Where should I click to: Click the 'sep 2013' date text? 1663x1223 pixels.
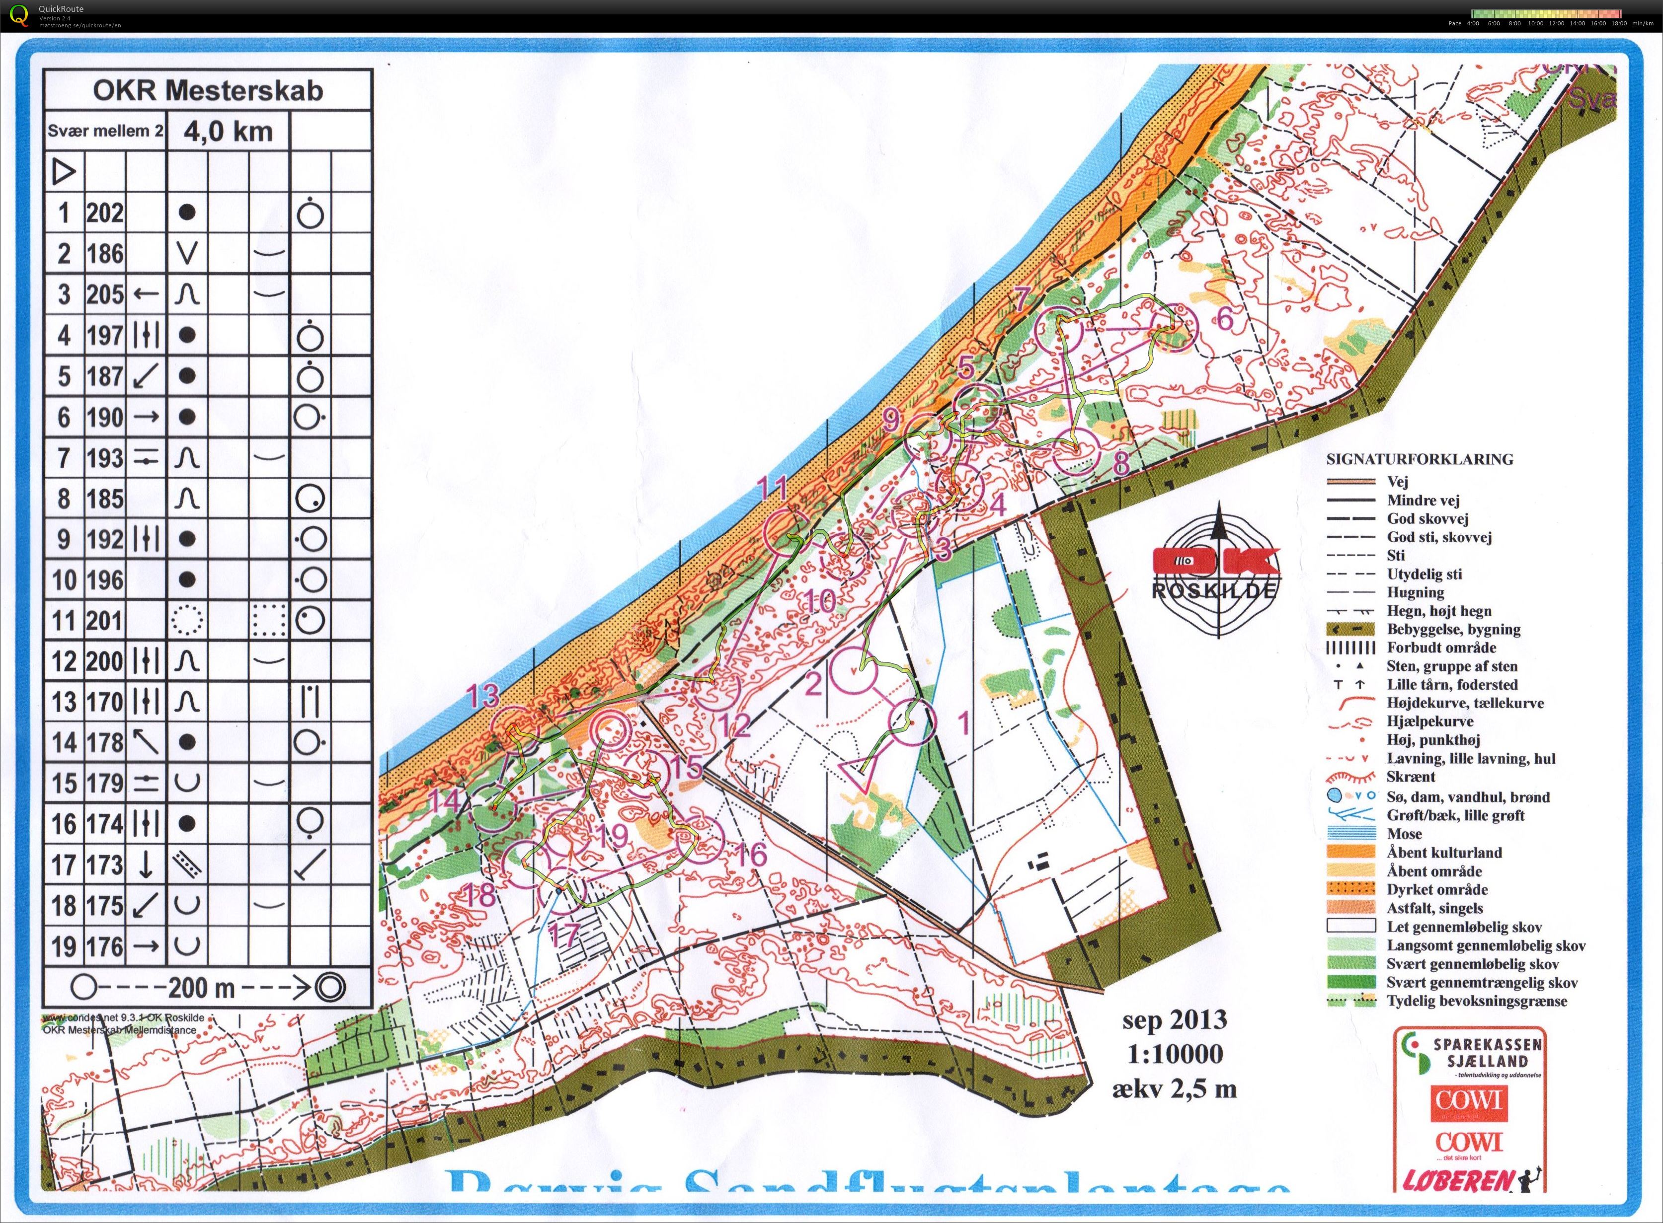(x=1176, y=1020)
